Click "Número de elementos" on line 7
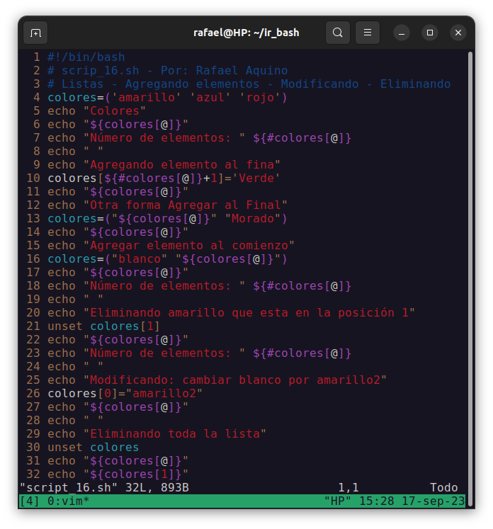The height and width of the screenshot is (529, 493). (x=164, y=138)
